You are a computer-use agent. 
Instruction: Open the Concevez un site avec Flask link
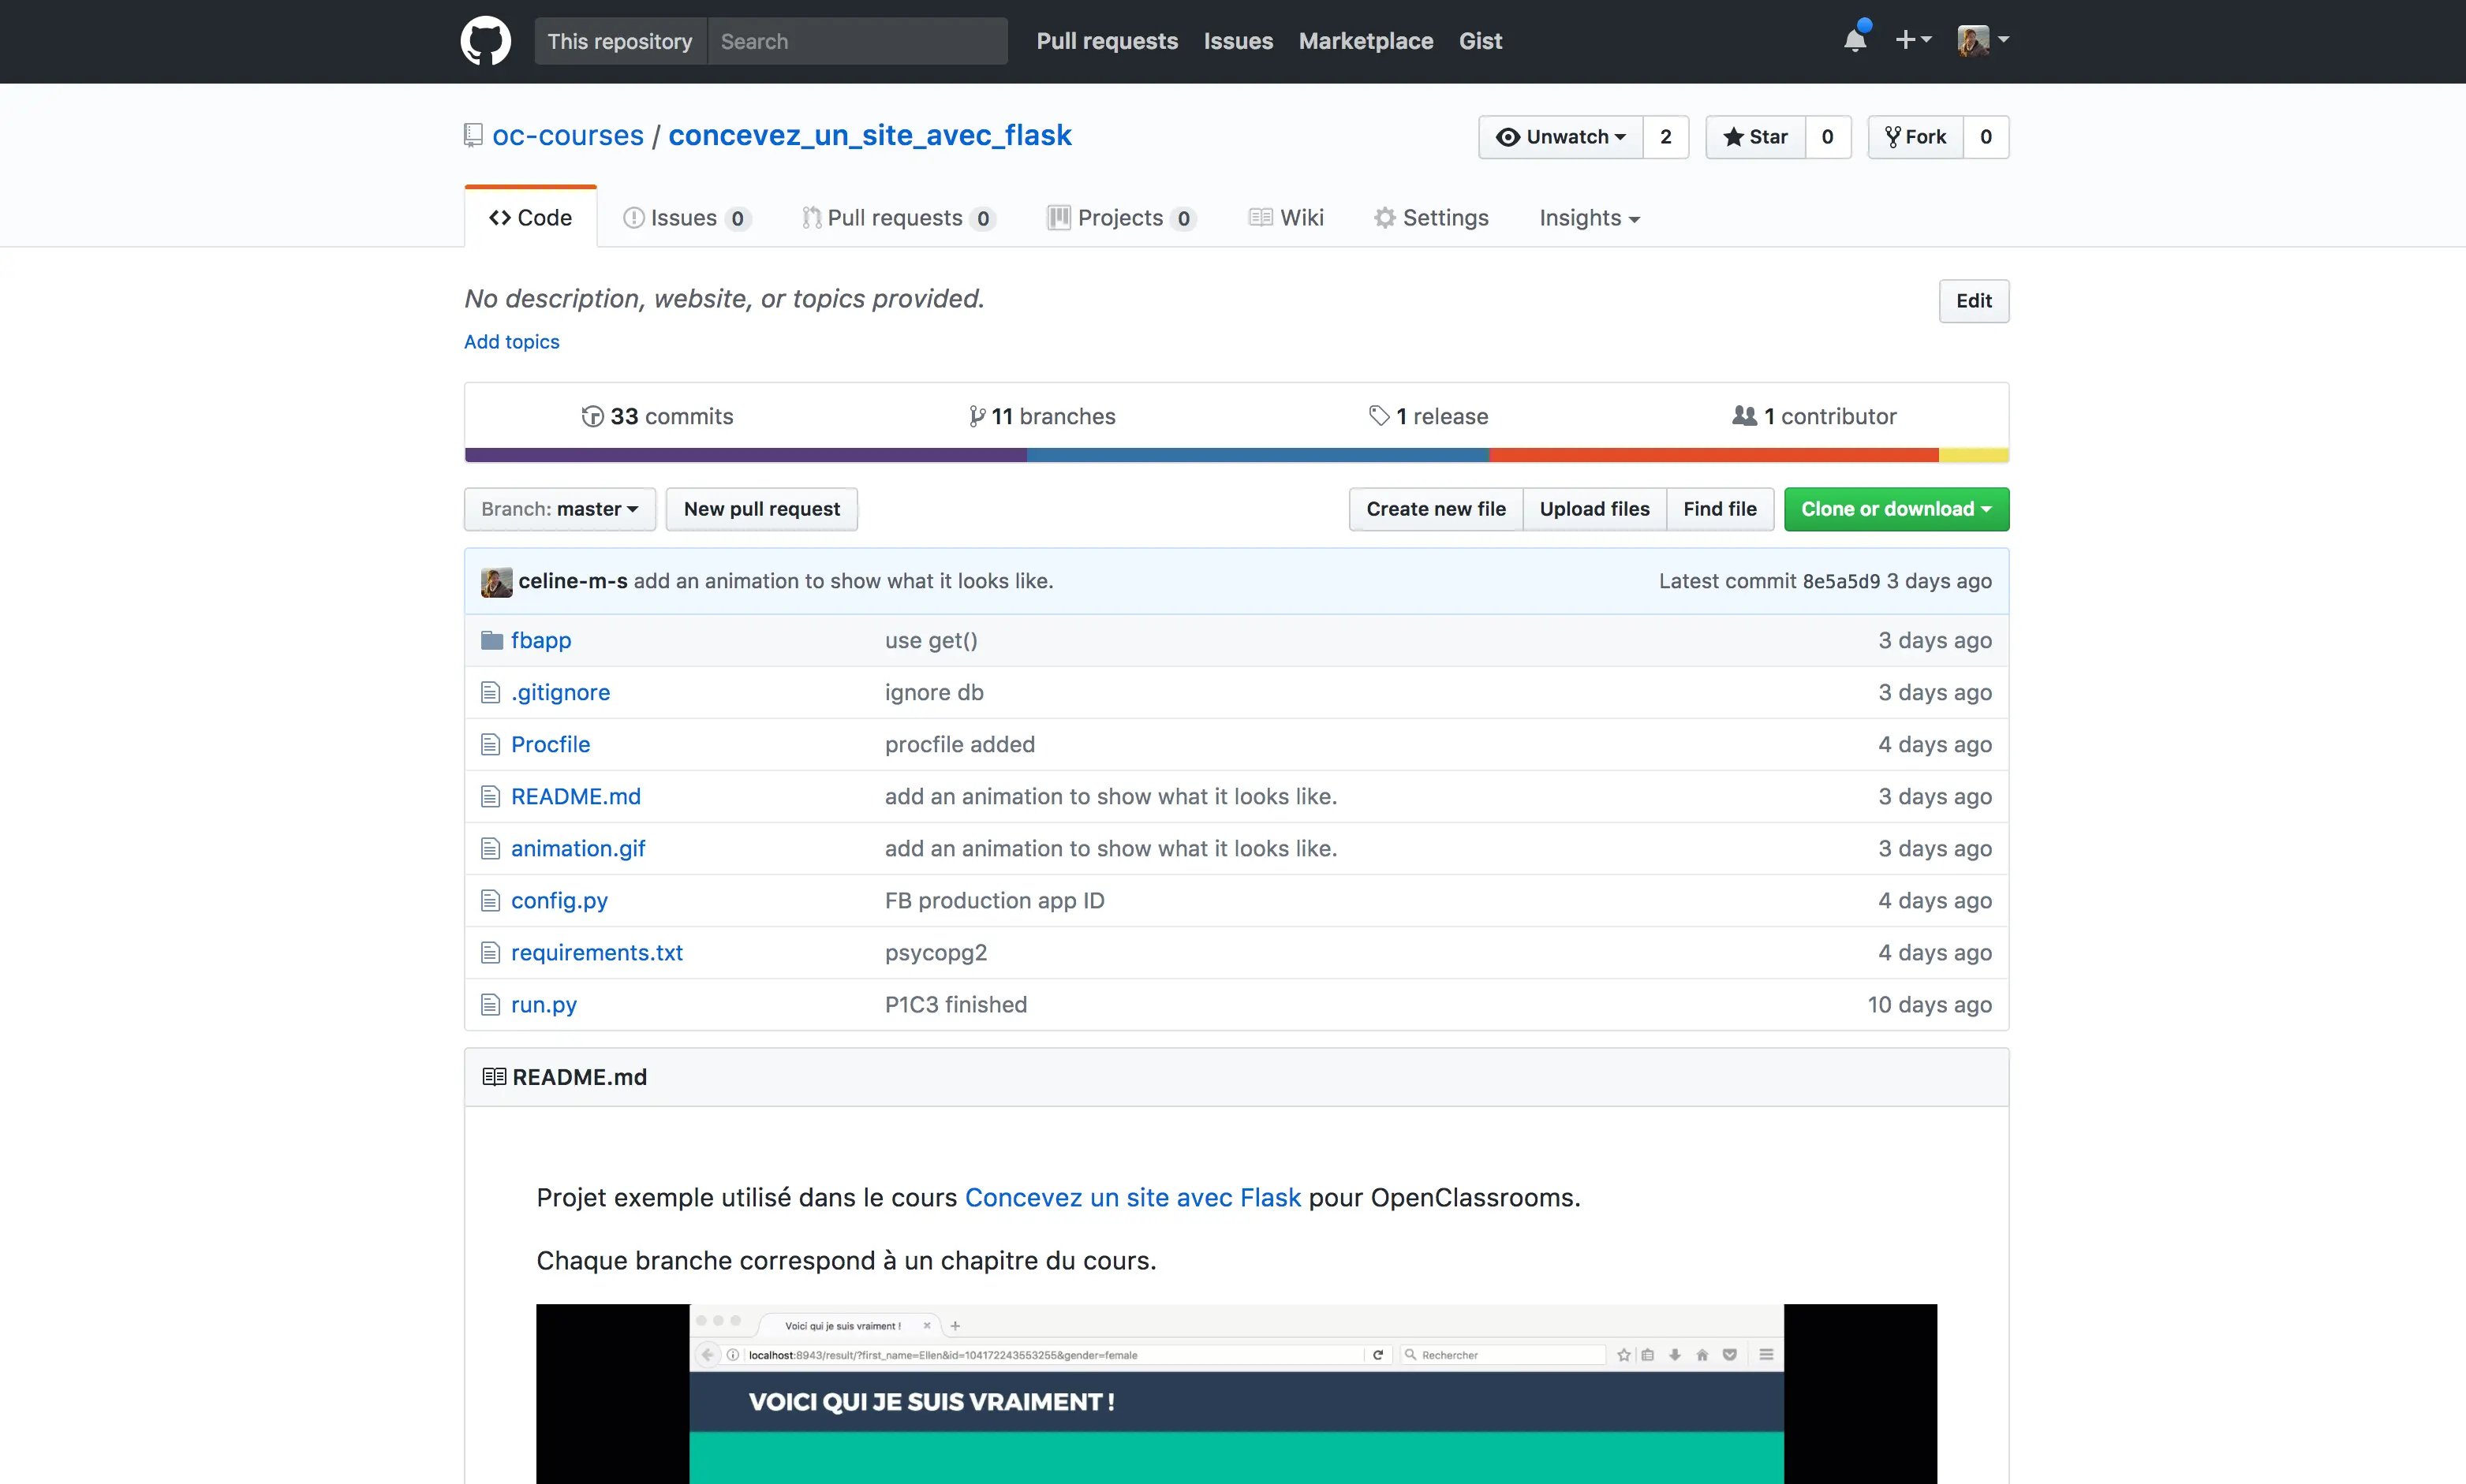1133,1197
